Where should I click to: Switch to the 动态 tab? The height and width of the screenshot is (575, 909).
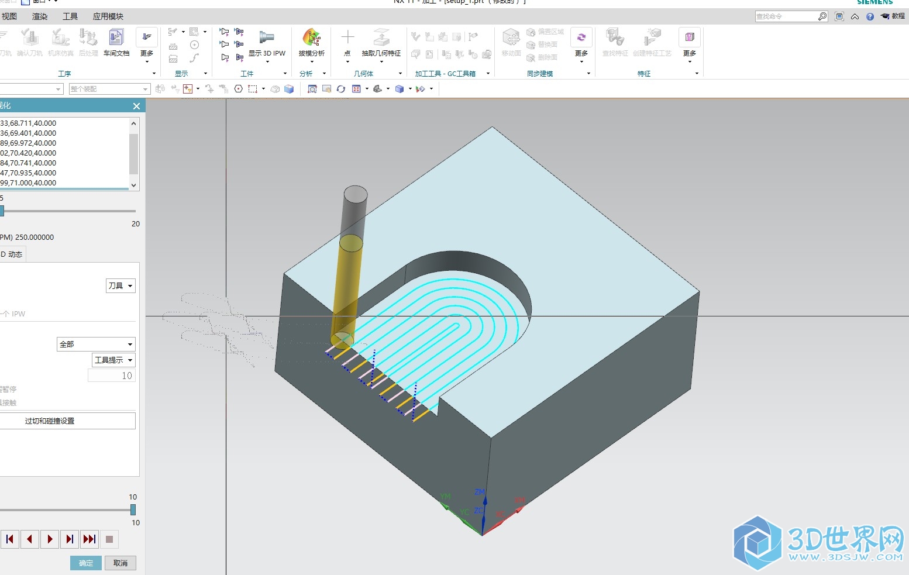(12, 254)
